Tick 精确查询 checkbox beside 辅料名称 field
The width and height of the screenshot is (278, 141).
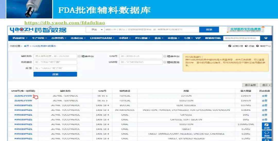click(79, 56)
